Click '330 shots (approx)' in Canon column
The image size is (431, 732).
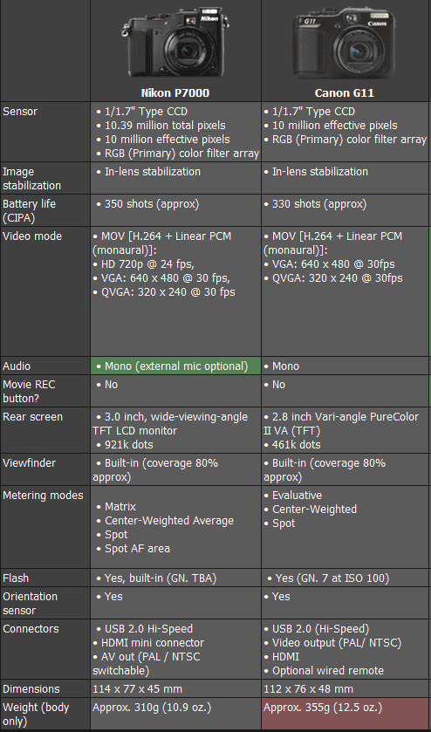319,204
